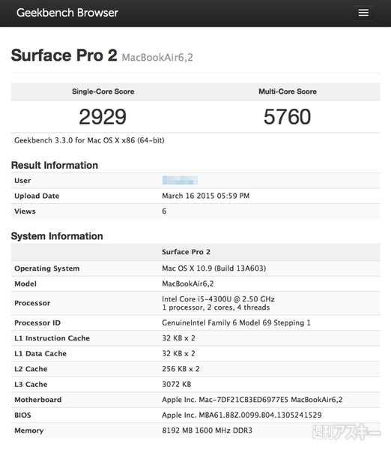Click the Upload Date label
The image size is (391, 450).
click(37, 196)
